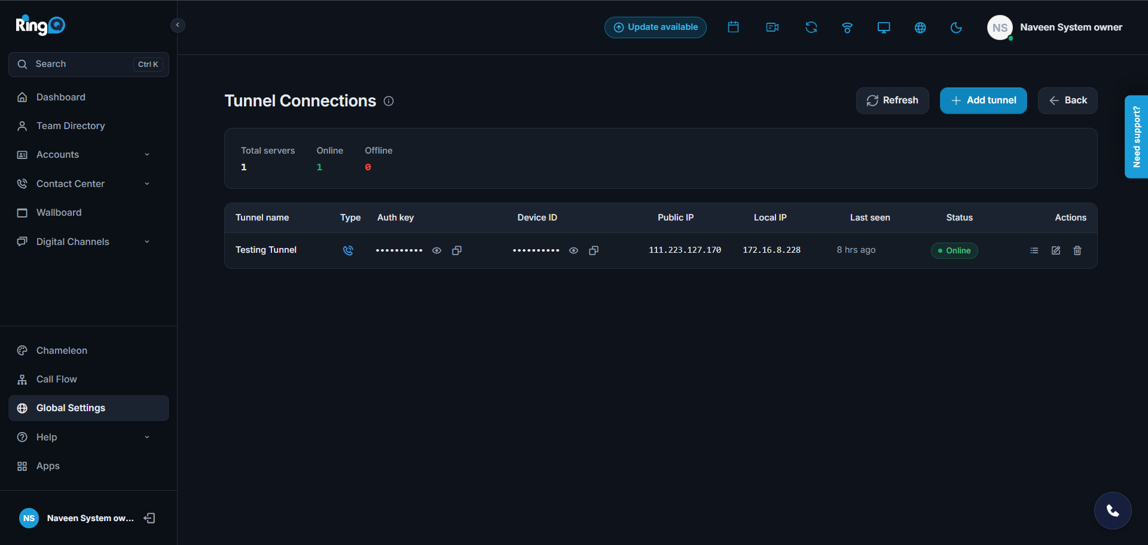The image size is (1148, 545).
Task: Click the Add tunnel button
Action: 984,100
